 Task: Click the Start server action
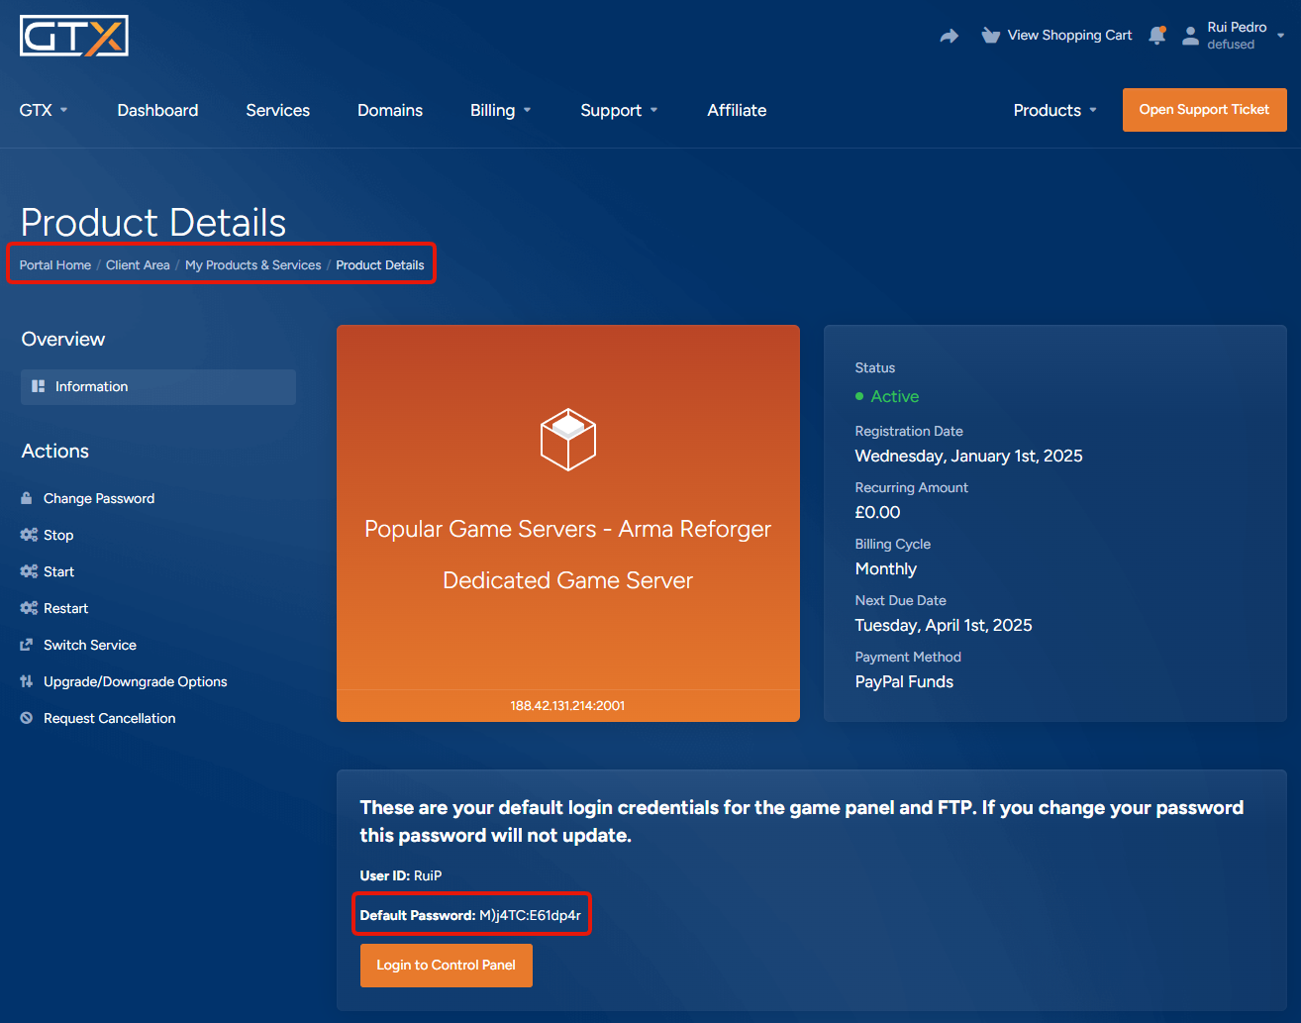pyautogui.click(x=58, y=571)
